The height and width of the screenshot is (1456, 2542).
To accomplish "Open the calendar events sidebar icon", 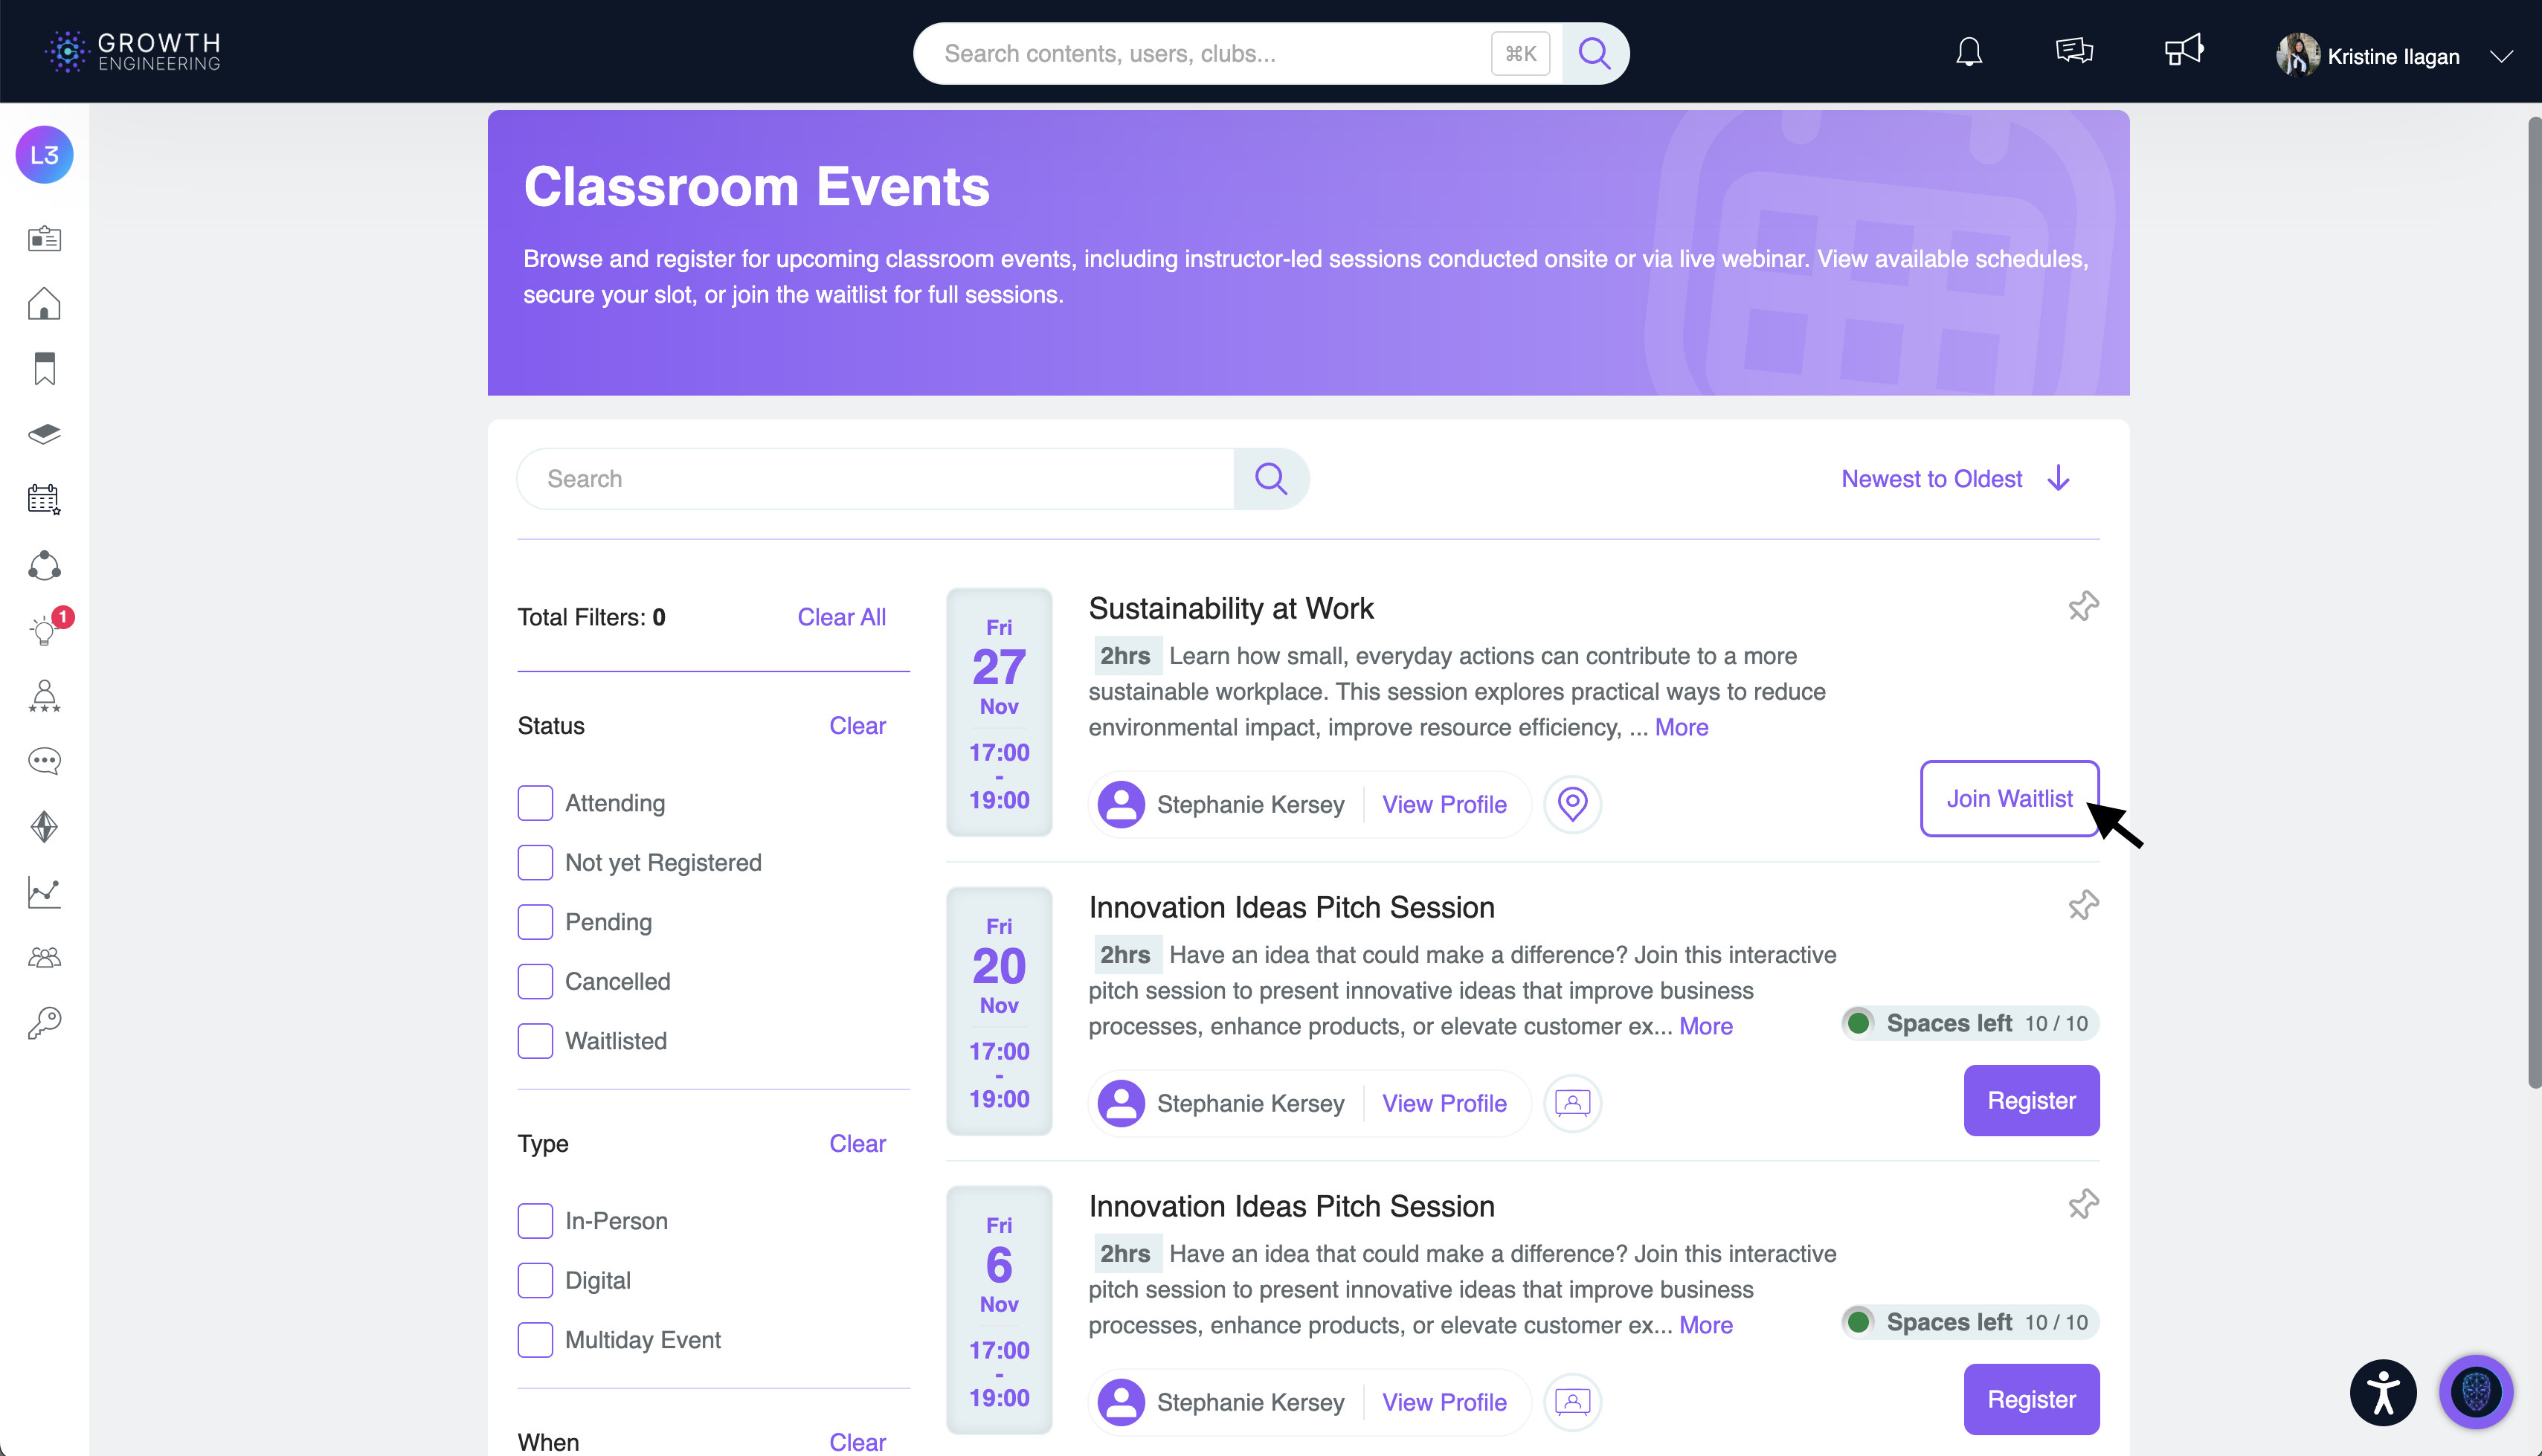I will pyautogui.click(x=44, y=499).
